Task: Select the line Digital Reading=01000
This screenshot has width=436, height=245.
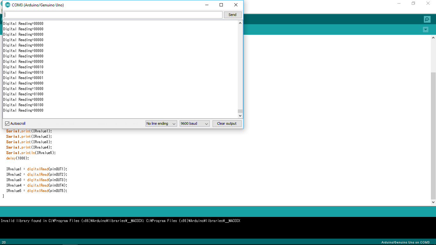Action: click(x=23, y=94)
